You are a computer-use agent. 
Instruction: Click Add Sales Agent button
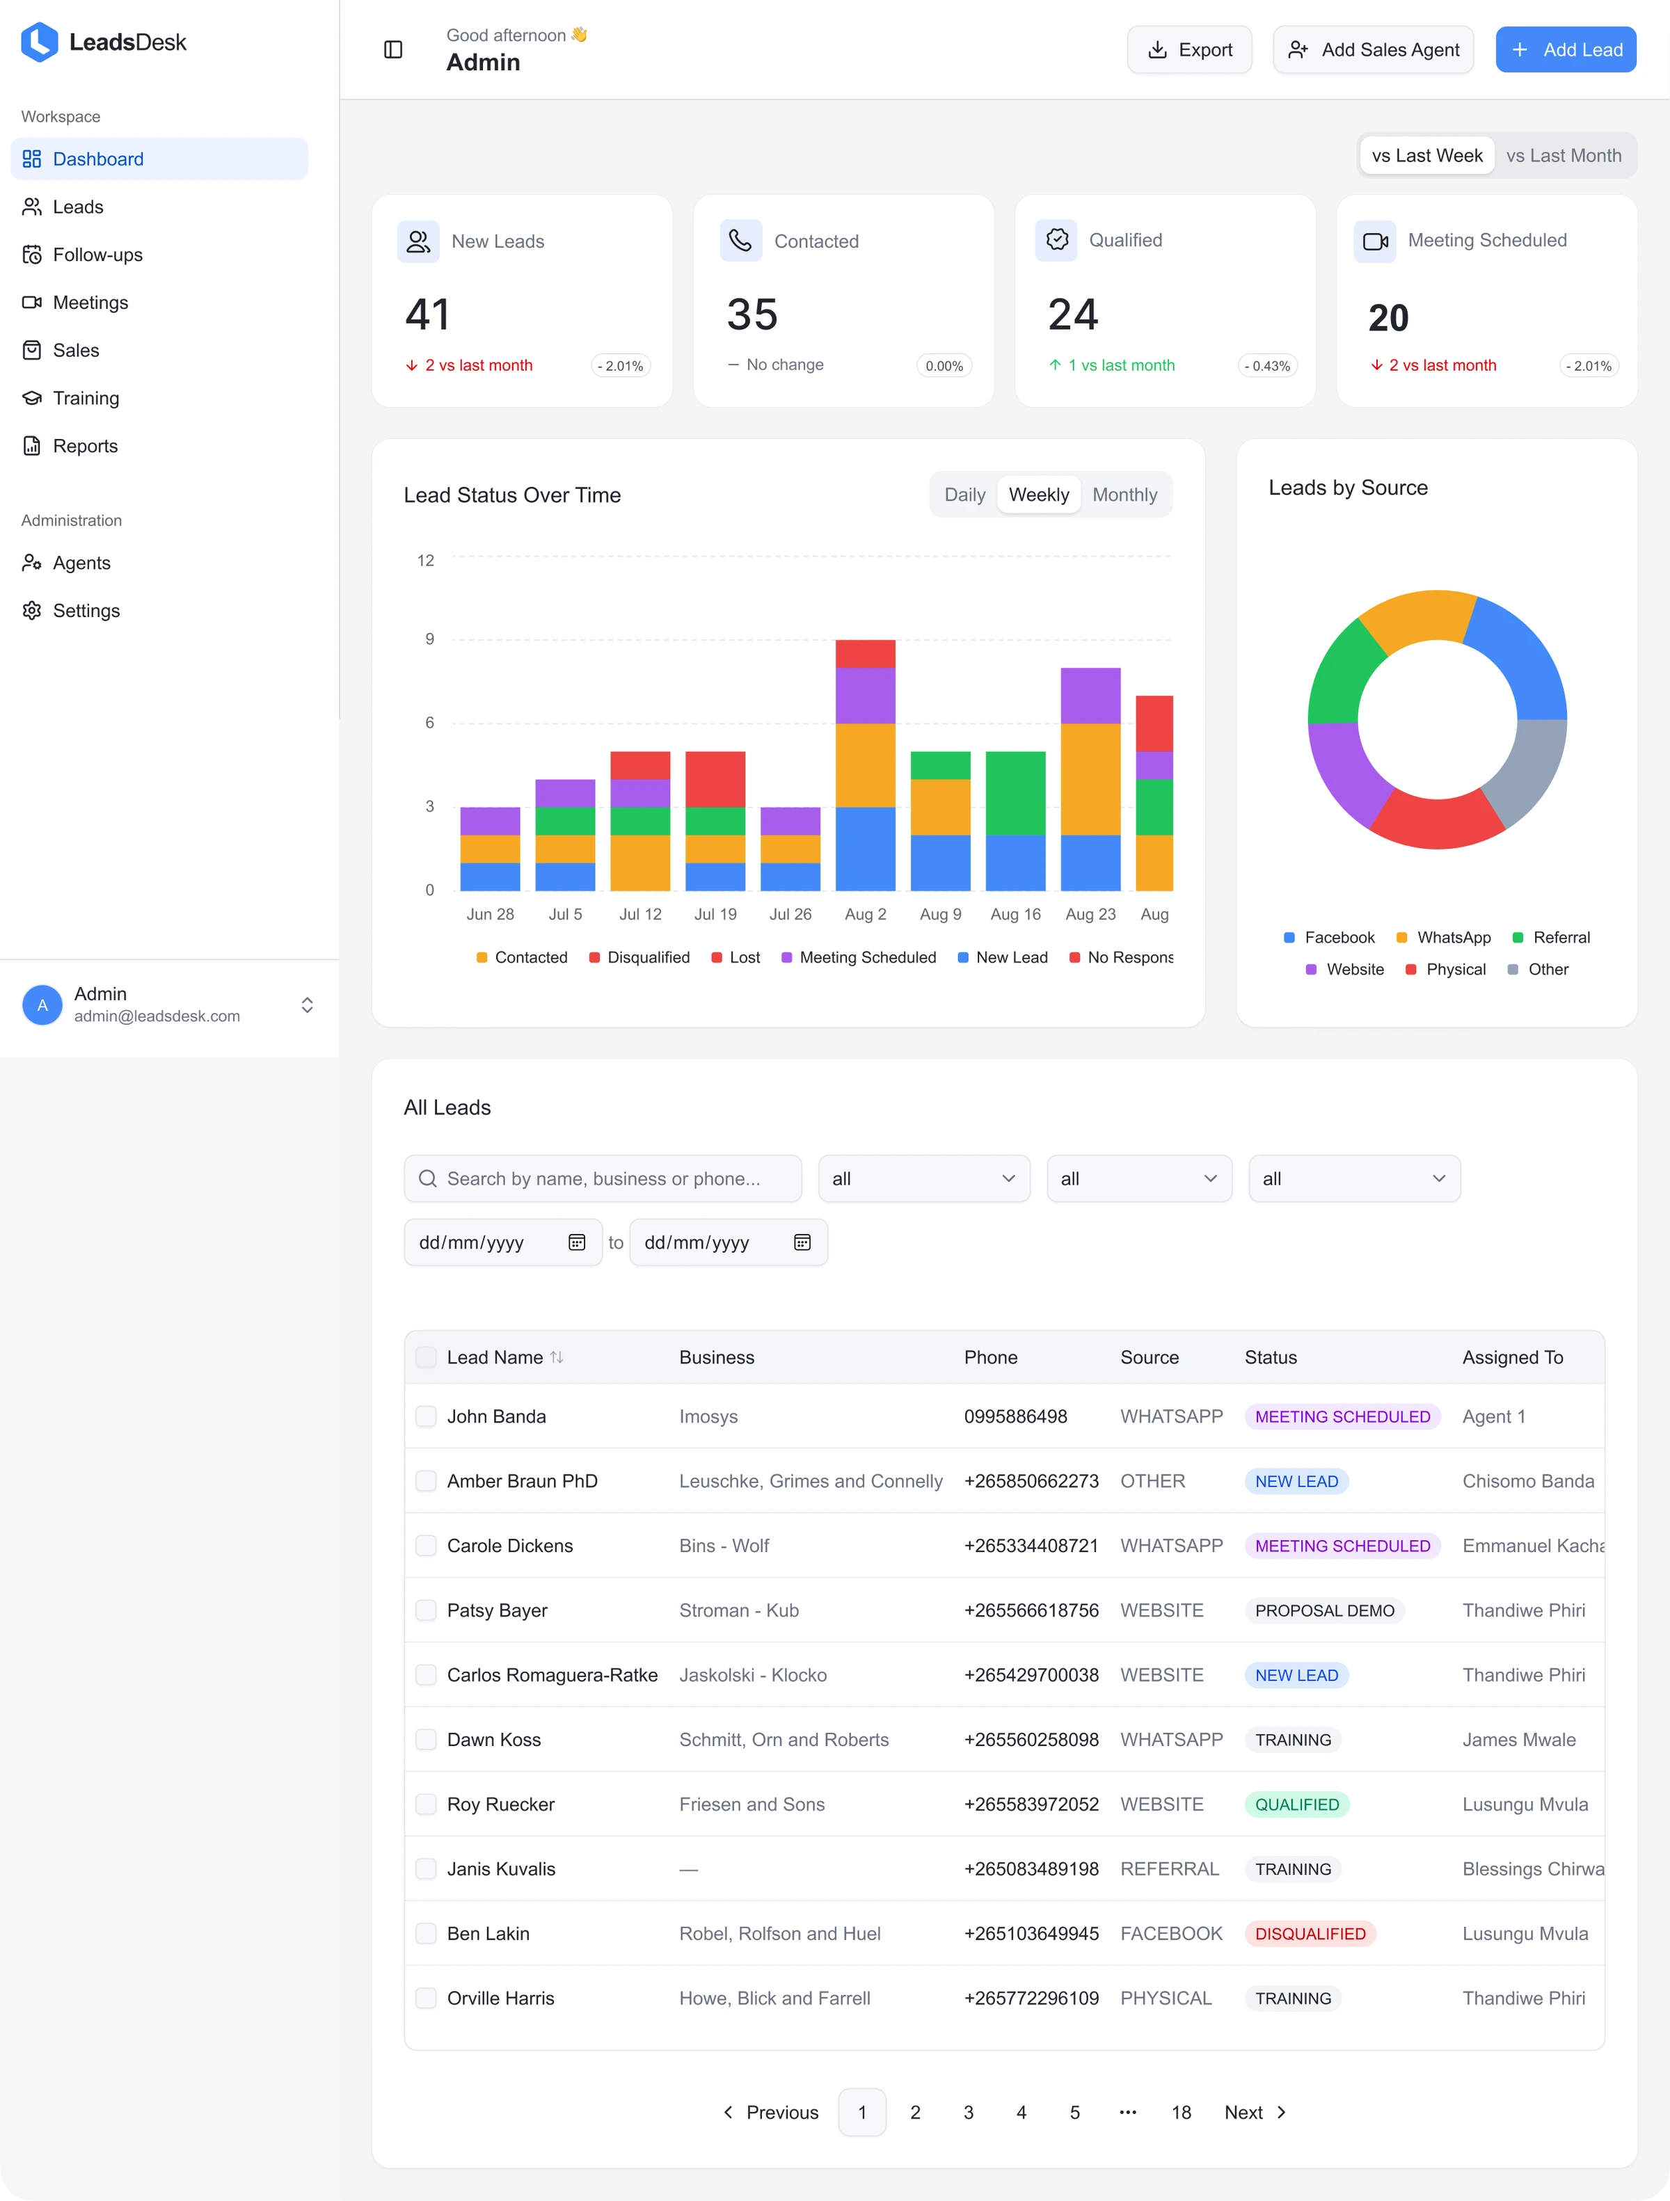coord(1374,50)
